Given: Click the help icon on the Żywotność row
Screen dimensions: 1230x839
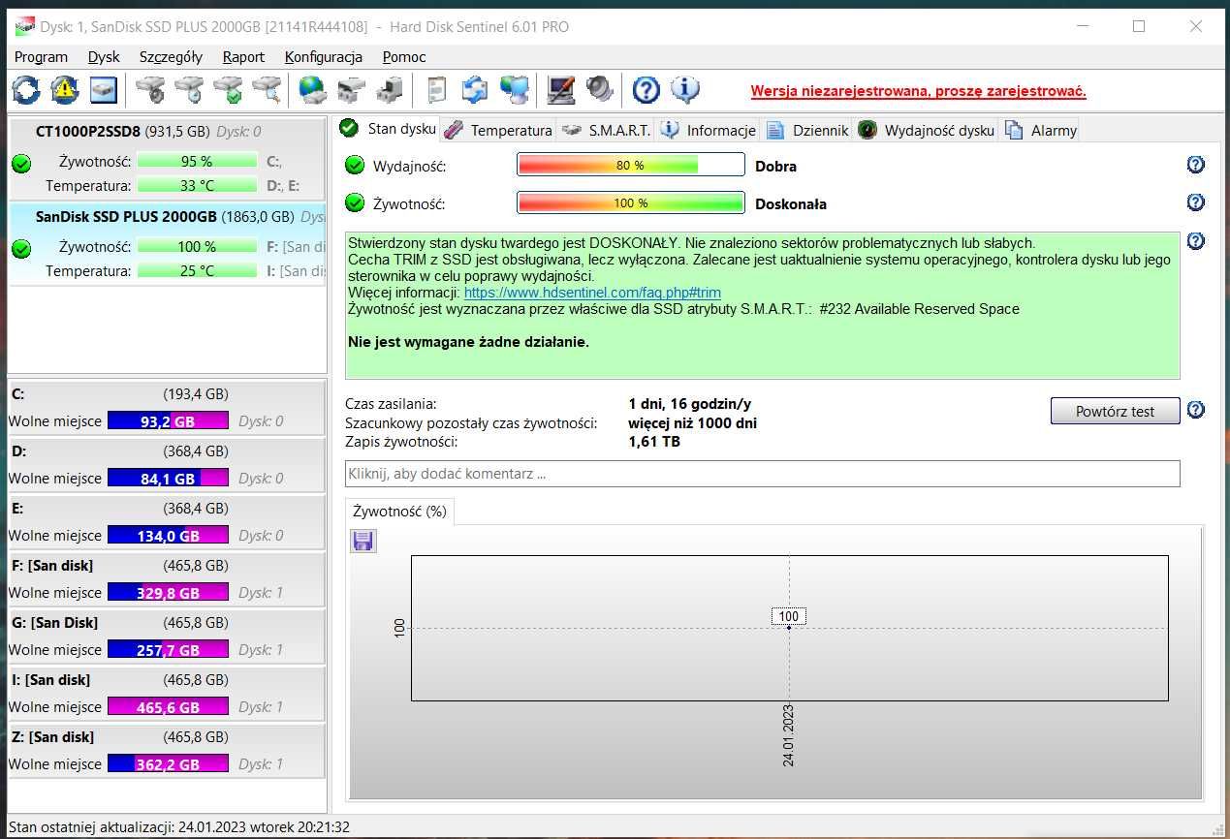Looking at the screenshot, I should [x=1196, y=202].
